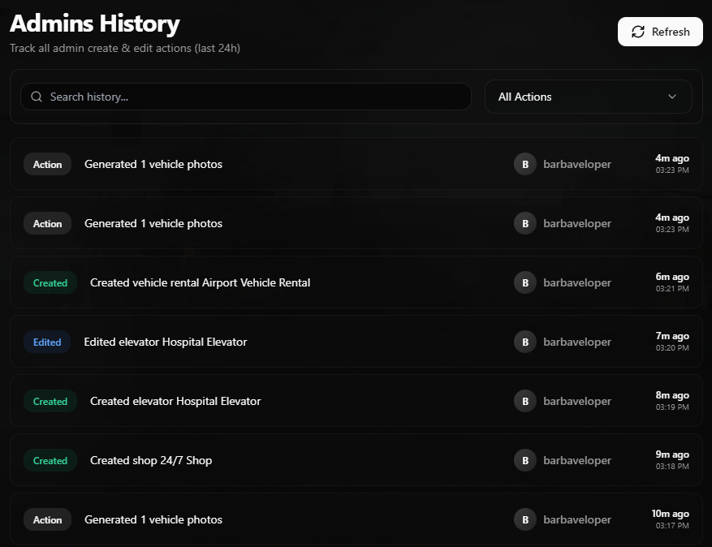Focus the Search history input field
Image resolution: width=712 pixels, height=547 pixels.
(x=252, y=97)
